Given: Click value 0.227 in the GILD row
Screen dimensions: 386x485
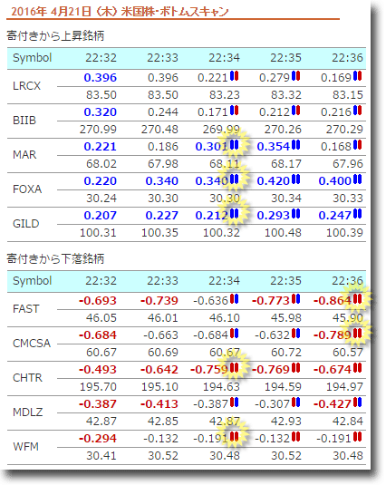Looking at the screenshot, I should pos(162,216).
